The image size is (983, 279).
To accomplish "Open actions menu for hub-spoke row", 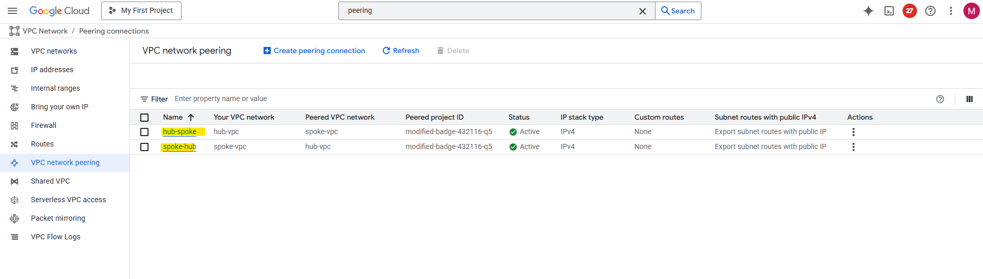I will [854, 132].
